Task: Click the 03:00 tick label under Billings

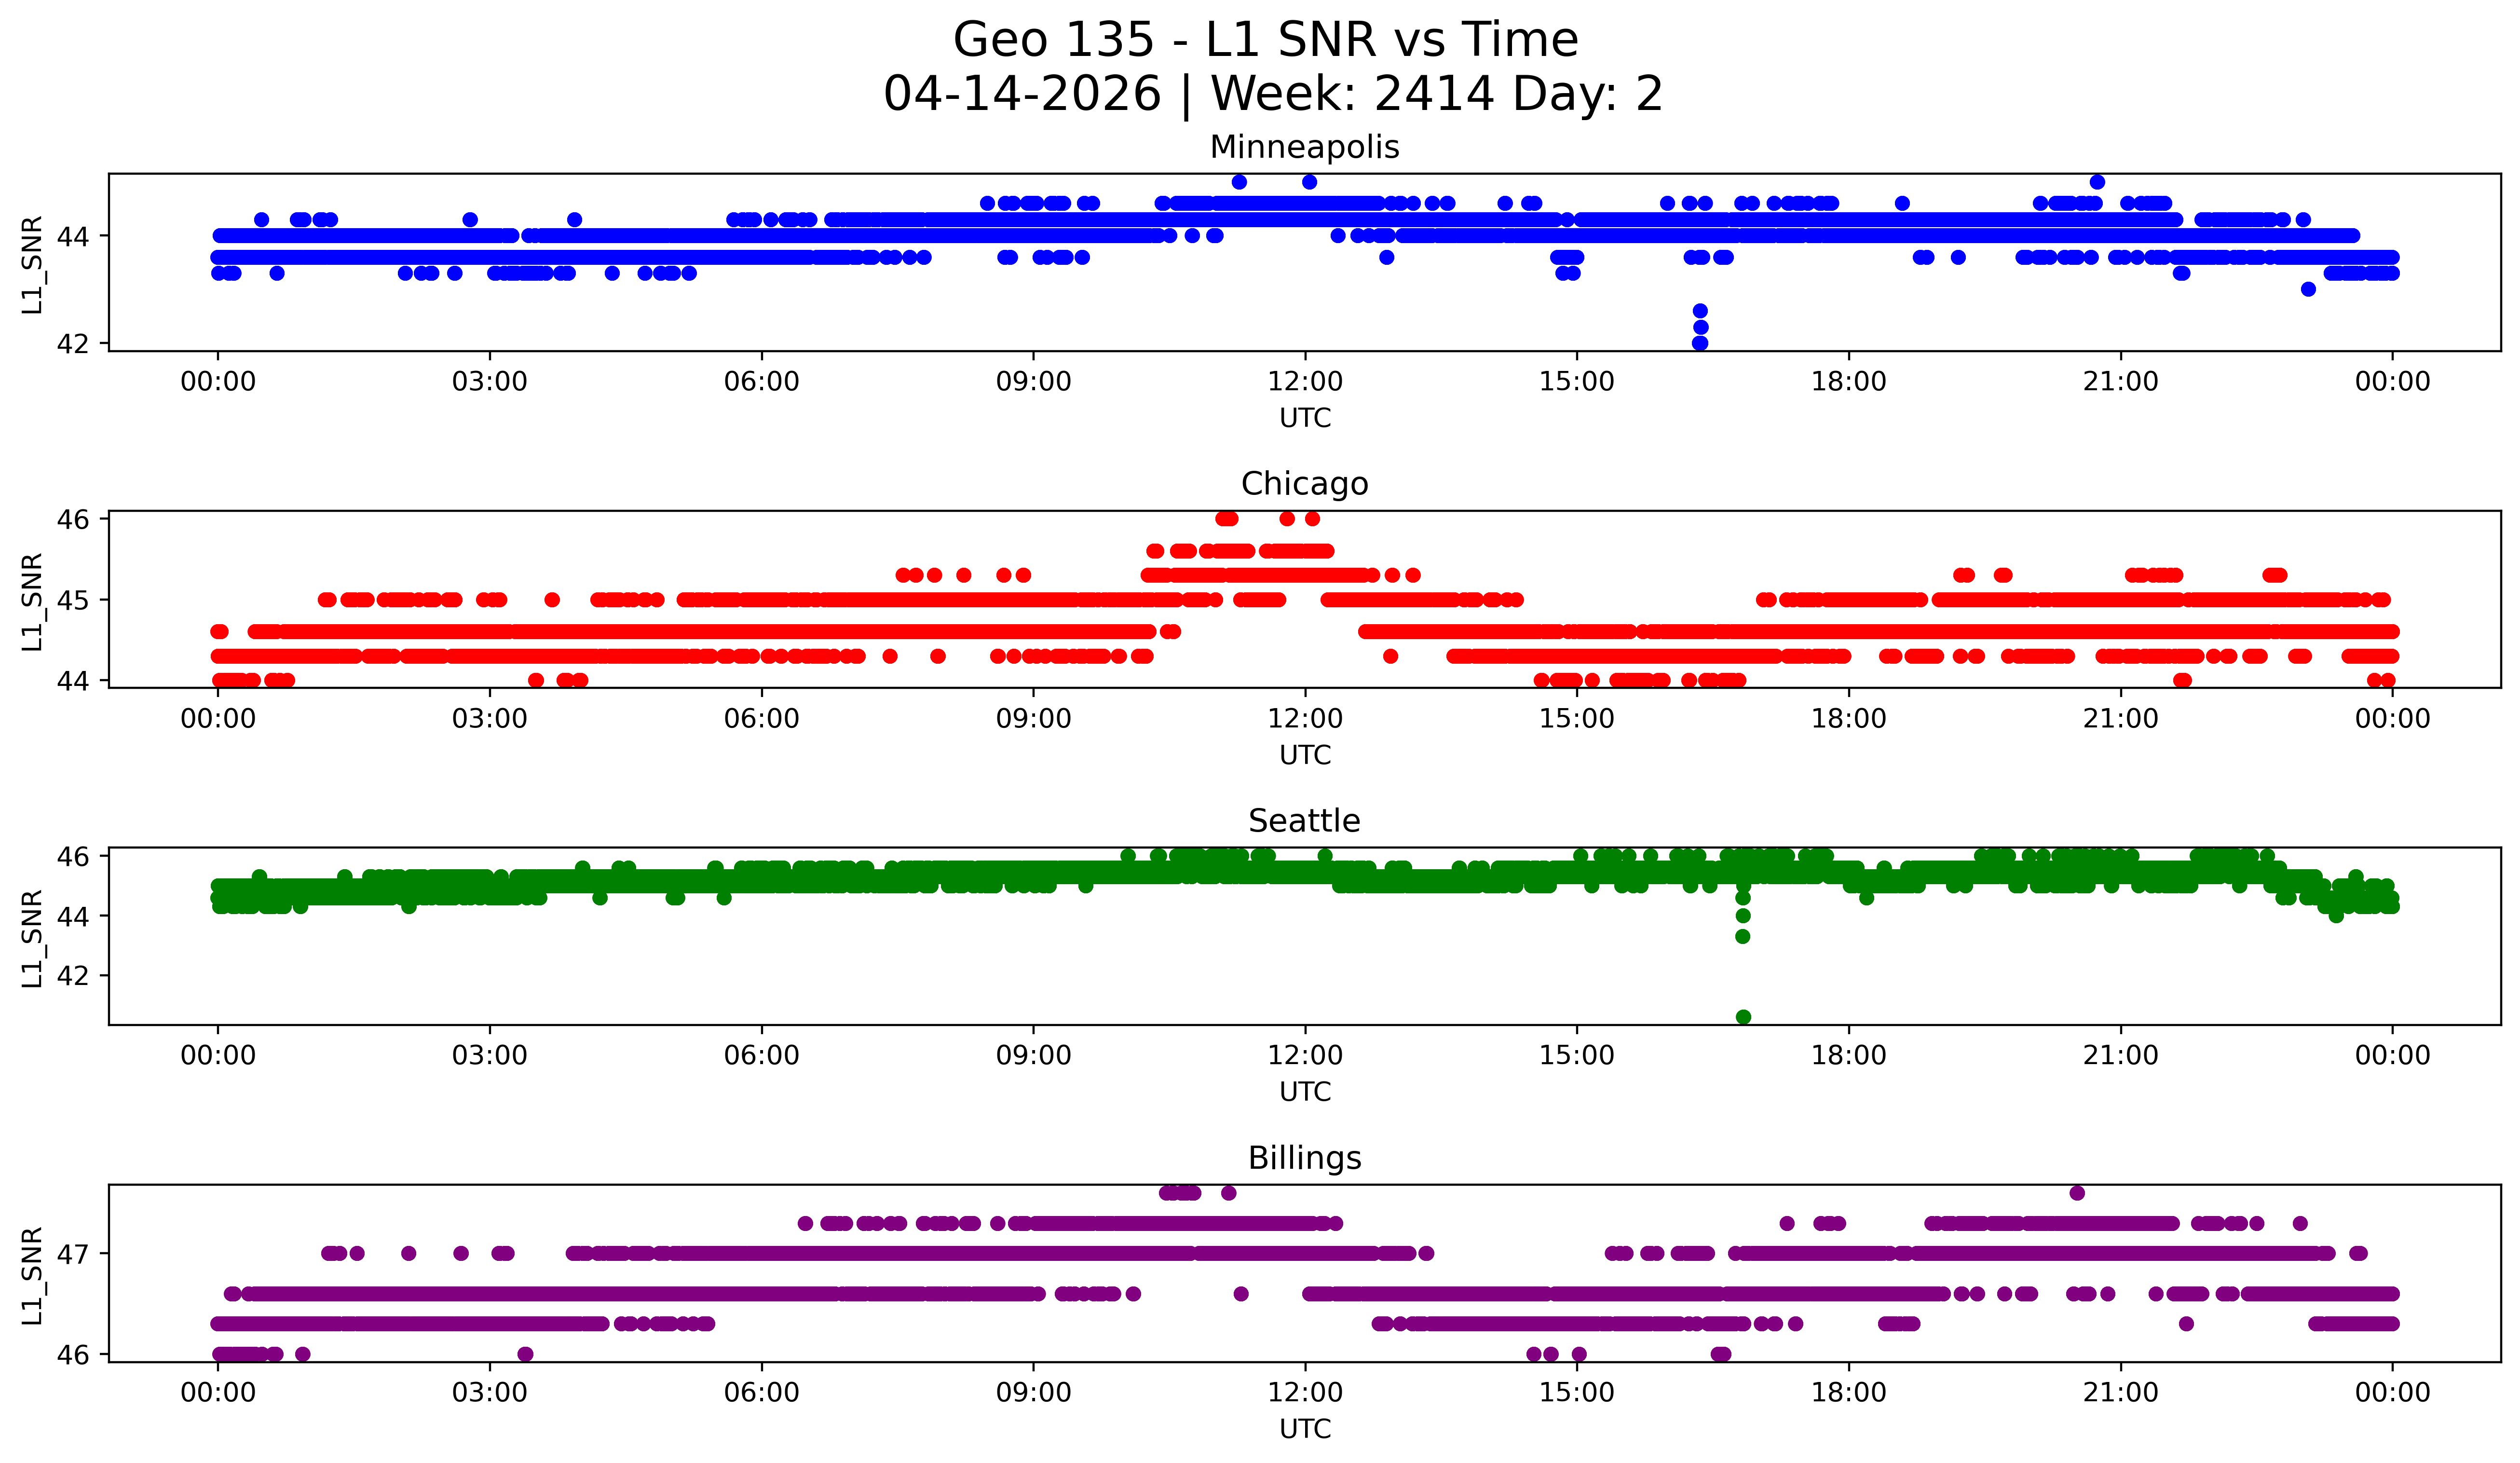Action: (489, 1393)
